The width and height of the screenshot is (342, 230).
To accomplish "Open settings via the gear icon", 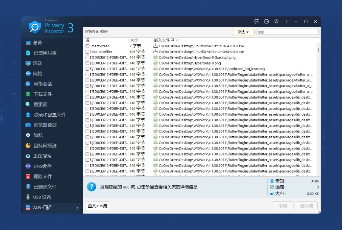I will [x=276, y=21].
